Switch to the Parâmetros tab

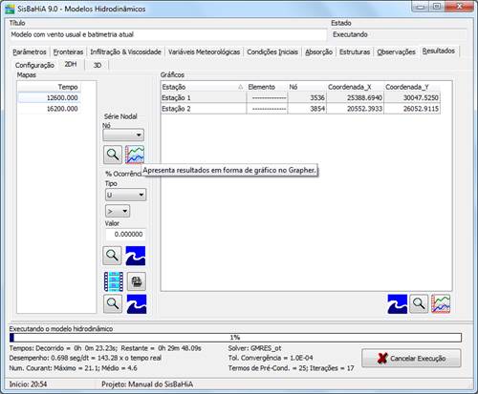click(x=30, y=52)
